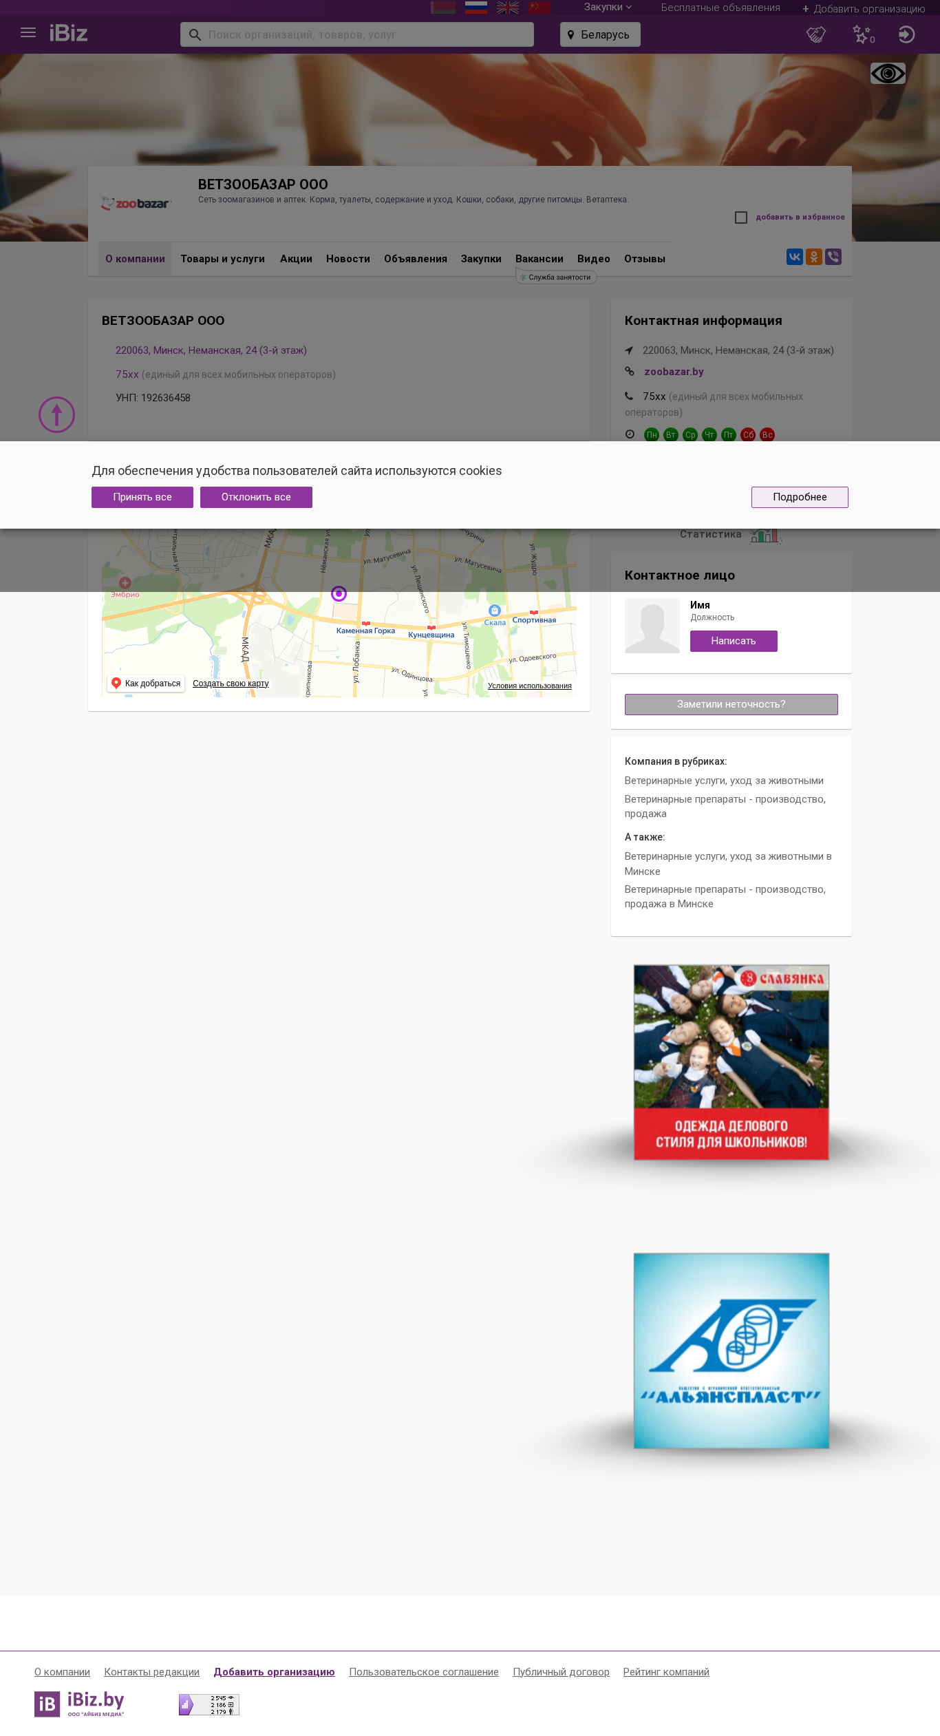
Task: Switch to English language flag
Action: click(508, 7)
